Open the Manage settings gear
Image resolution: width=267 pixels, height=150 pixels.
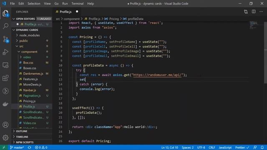tap(5, 137)
